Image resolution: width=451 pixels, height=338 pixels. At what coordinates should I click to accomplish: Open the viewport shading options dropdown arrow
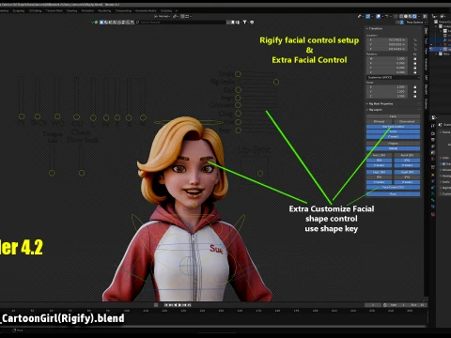419,16
